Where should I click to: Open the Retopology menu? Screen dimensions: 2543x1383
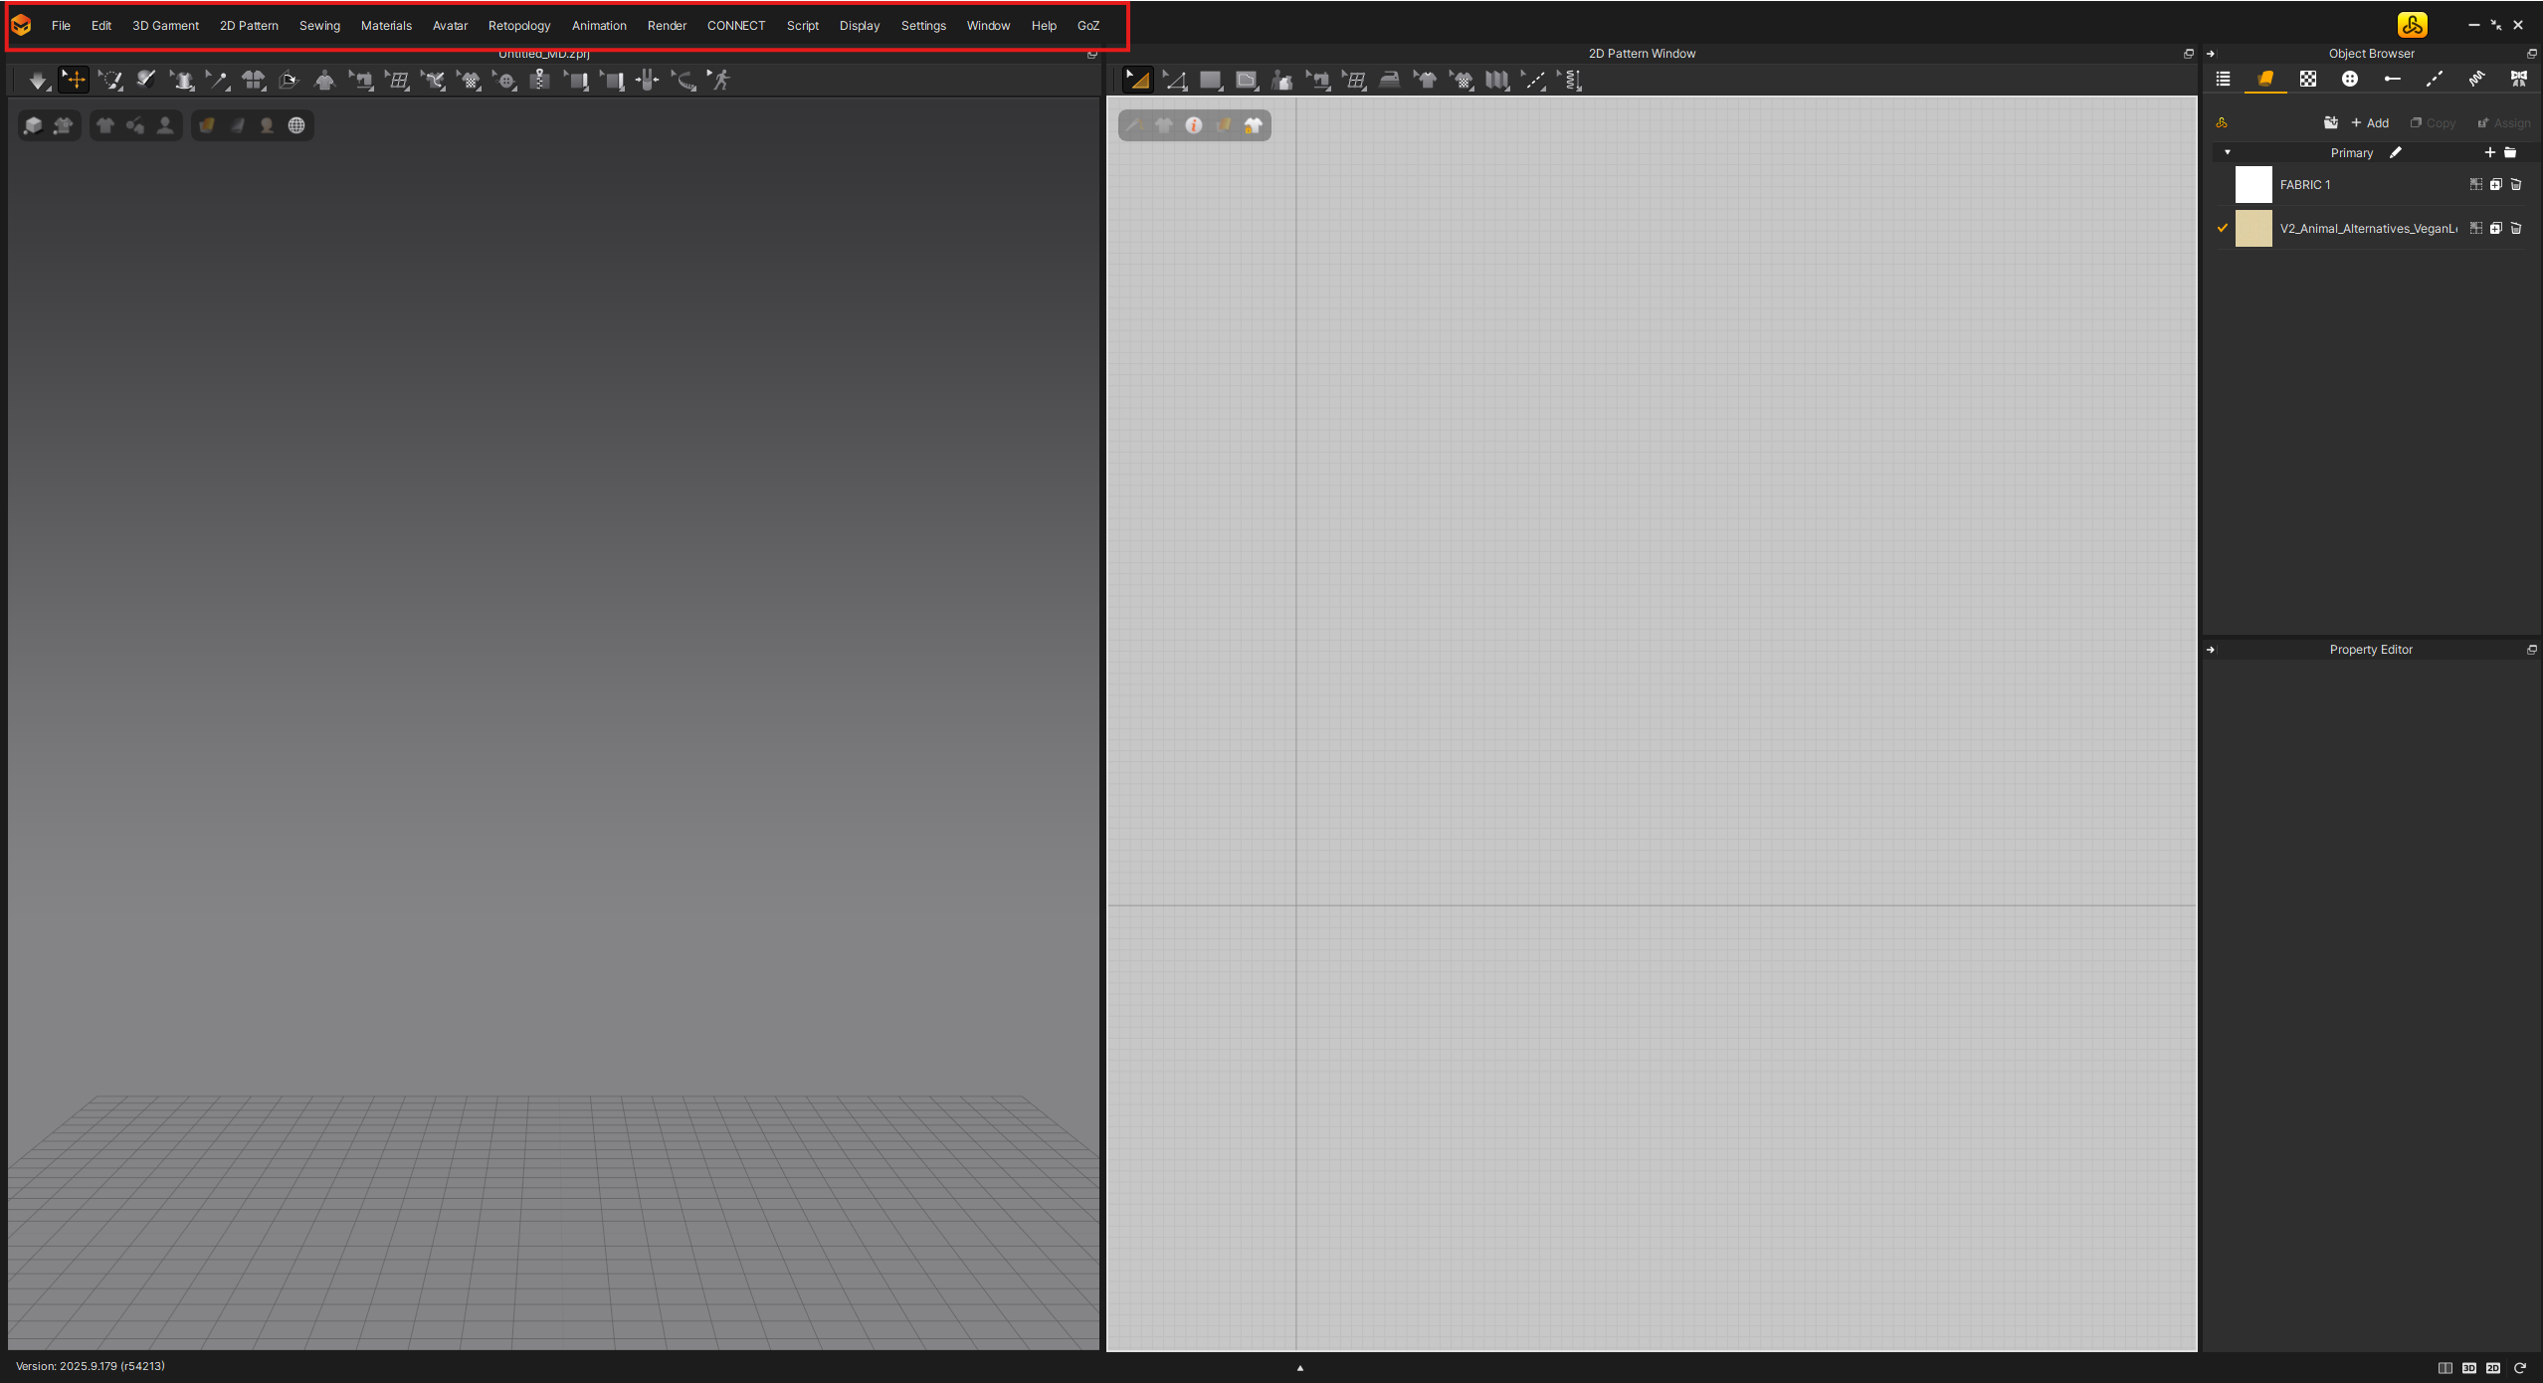point(519,25)
